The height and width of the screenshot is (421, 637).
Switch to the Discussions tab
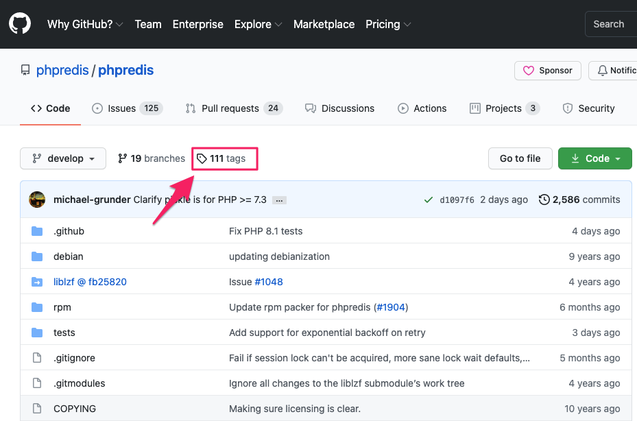pos(339,108)
